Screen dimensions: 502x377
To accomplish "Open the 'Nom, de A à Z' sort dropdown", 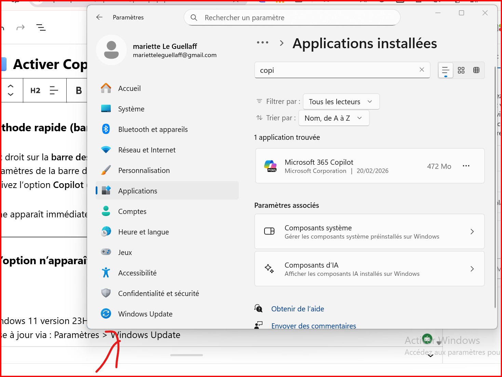I will coord(334,118).
